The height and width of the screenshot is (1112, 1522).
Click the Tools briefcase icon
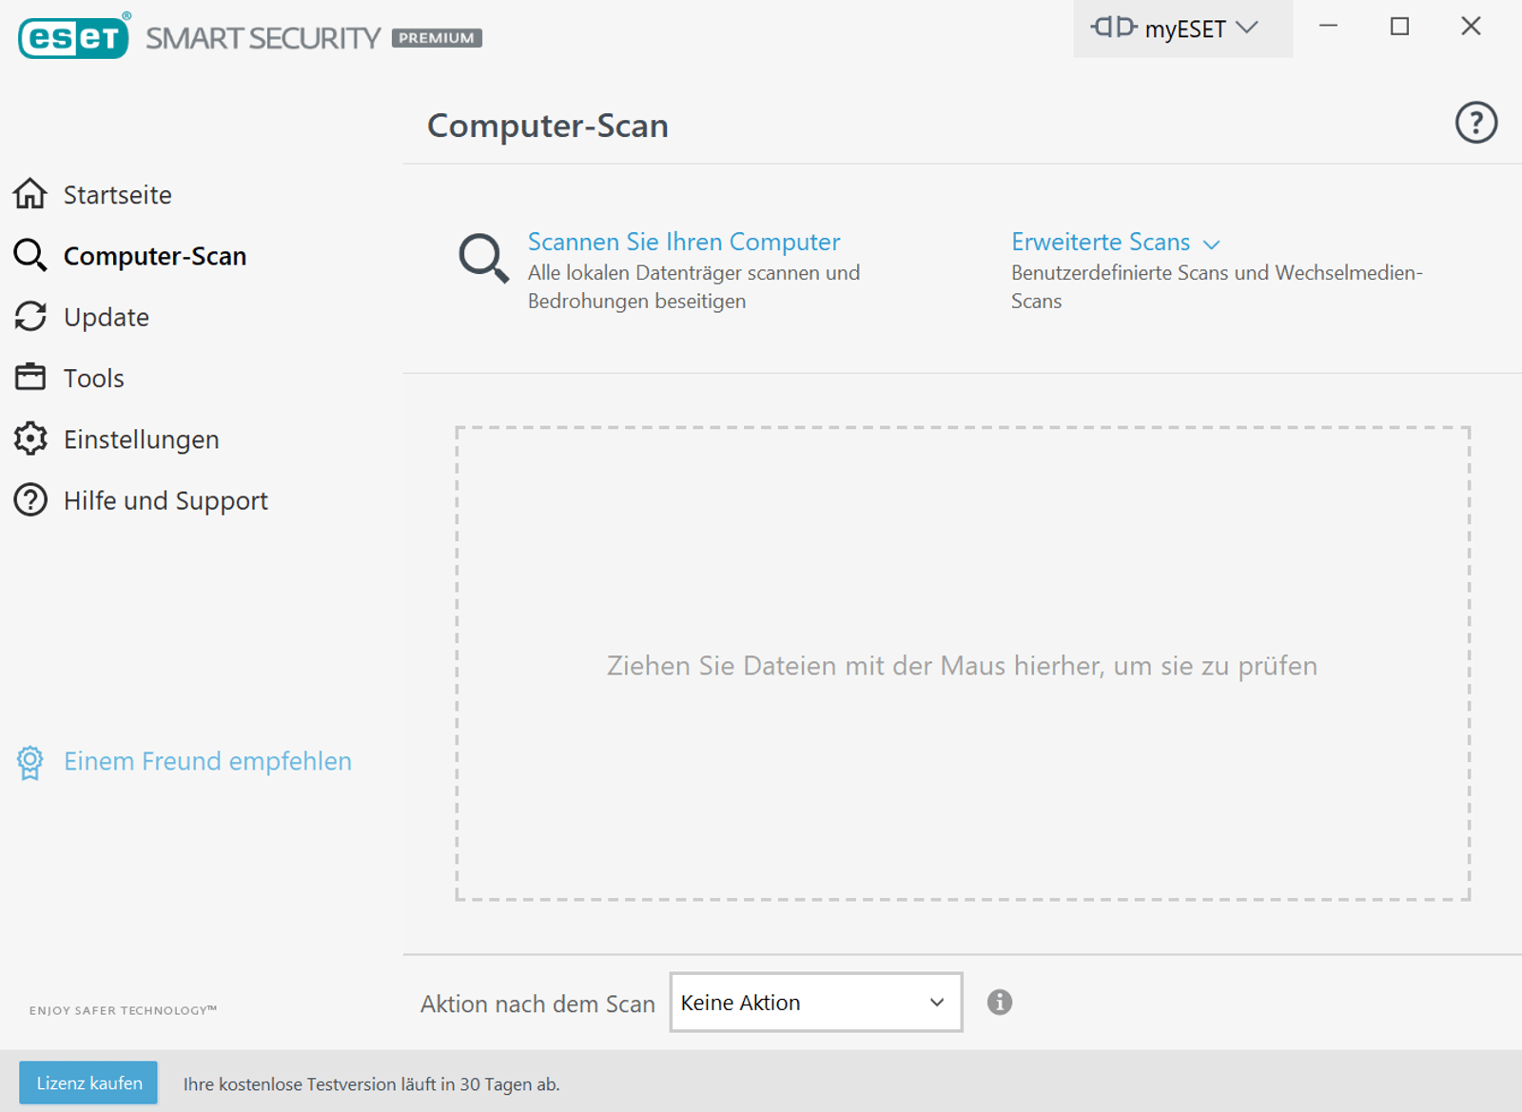30,377
